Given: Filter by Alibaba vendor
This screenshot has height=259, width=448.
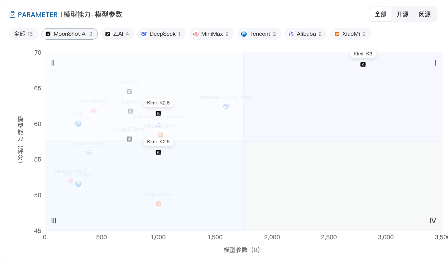Looking at the screenshot, I should coord(306,34).
